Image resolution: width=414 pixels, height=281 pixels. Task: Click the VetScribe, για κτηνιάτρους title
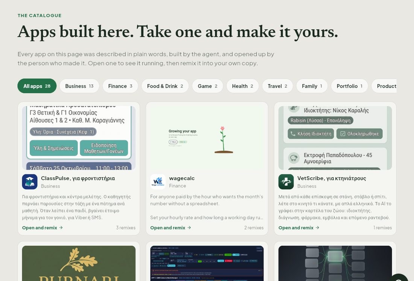point(332,178)
